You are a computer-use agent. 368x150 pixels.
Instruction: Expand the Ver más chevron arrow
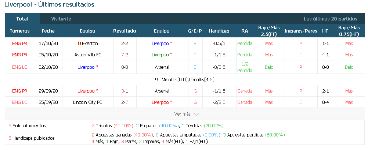(x=196, y=114)
